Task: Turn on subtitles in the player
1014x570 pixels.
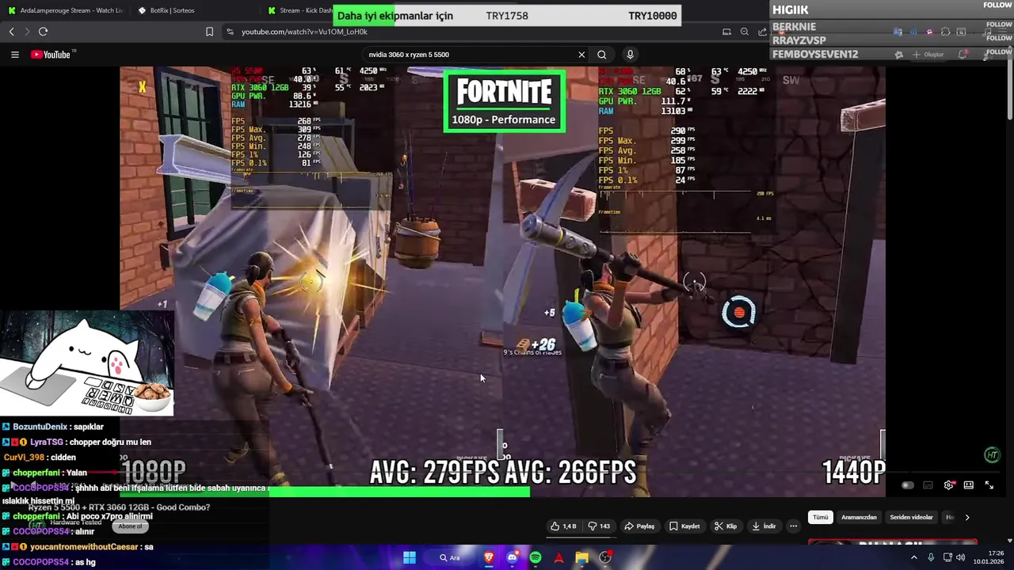Action: tap(928, 485)
